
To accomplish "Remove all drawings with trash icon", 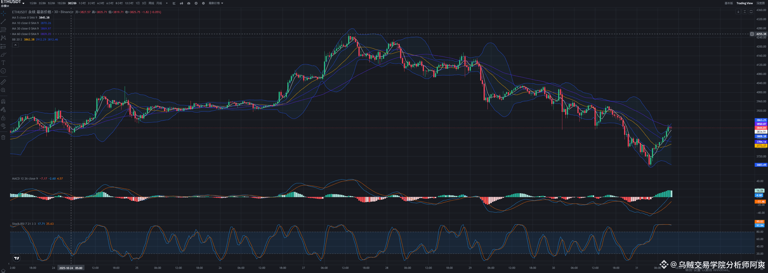I will [3, 137].
